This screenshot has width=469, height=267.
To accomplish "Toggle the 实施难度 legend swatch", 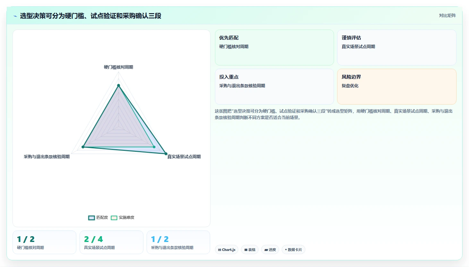I will click(x=114, y=218).
